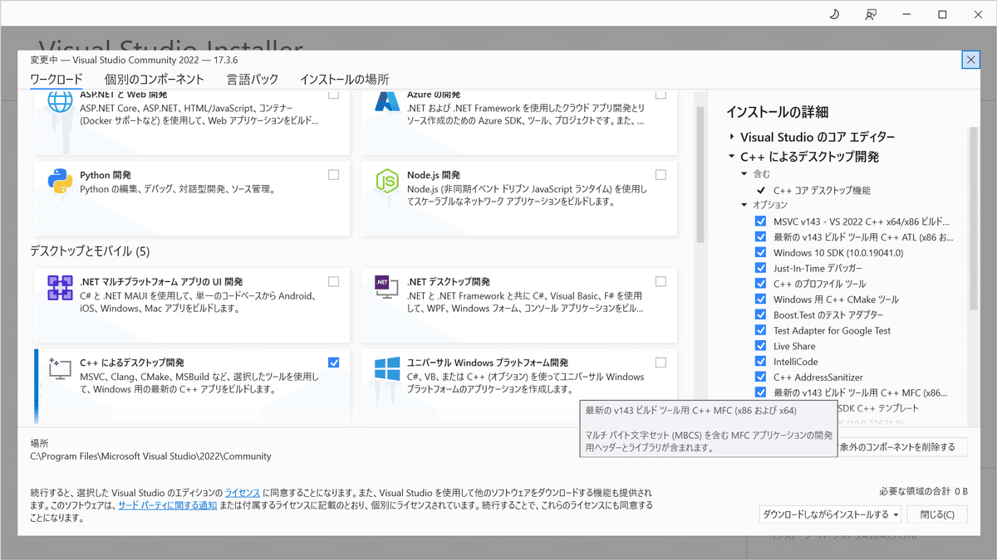Open the 言語パック tab

pyautogui.click(x=253, y=80)
